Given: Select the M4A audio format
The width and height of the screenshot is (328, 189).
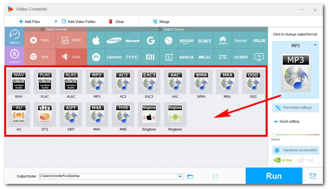Looking at the screenshot, I should 97,115.
